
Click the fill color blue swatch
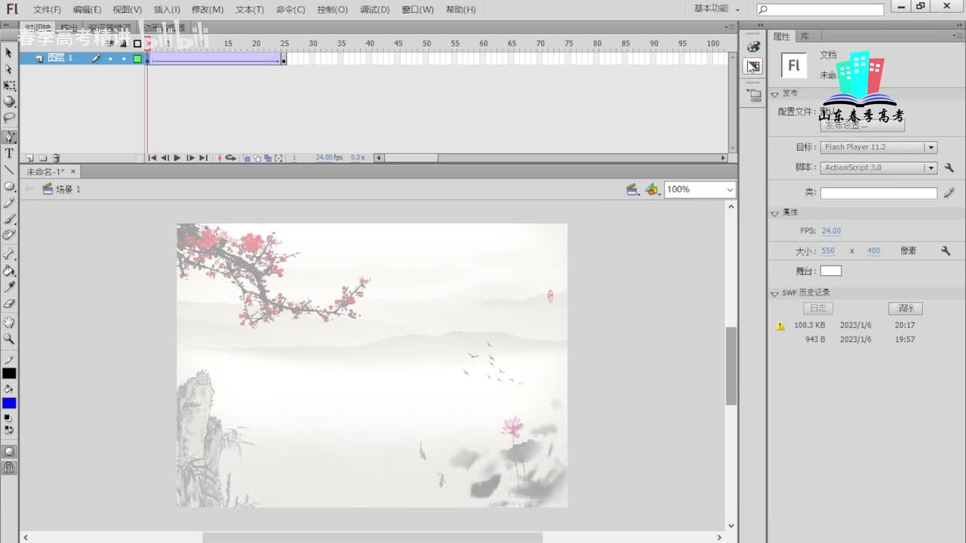(x=9, y=403)
